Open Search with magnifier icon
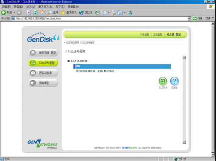This screenshot has height=161, width=216. click(x=53, y=12)
